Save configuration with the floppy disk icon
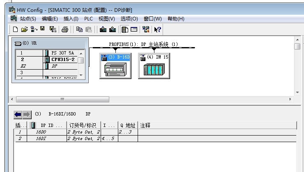The height and width of the screenshot is (172, 304). pos(42,29)
